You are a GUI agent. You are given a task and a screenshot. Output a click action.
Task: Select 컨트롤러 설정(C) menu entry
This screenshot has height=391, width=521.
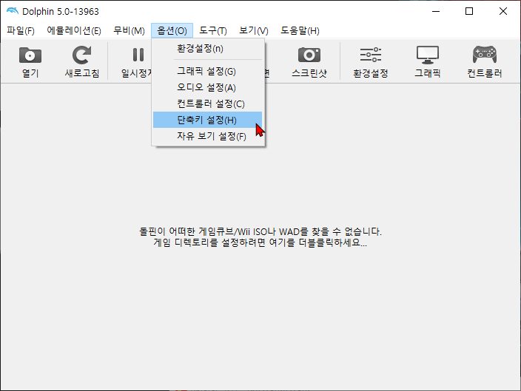[x=208, y=103]
